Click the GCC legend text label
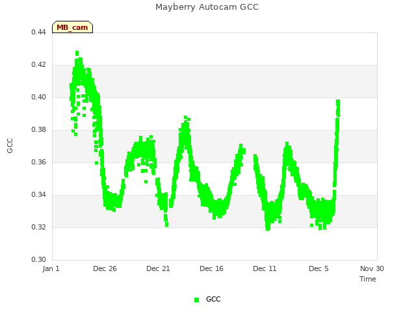The image size is (416, 312). 213,299
